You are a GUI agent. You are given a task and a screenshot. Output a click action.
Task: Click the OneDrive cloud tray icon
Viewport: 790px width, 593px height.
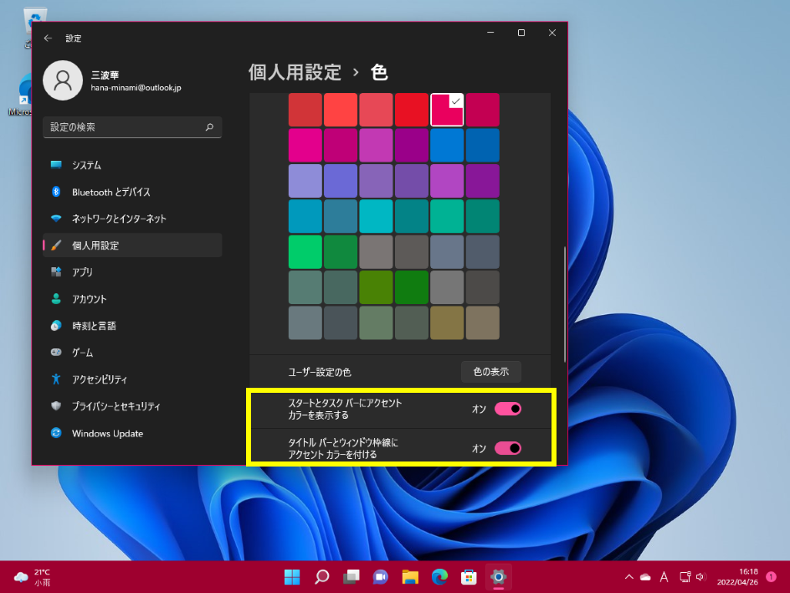click(645, 577)
